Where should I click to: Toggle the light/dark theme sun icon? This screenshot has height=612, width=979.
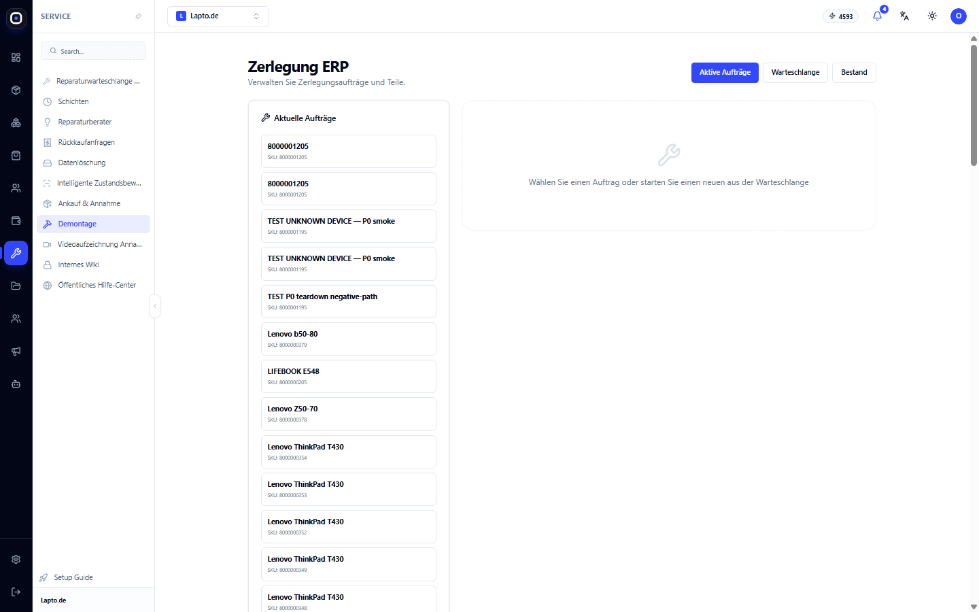(932, 16)
